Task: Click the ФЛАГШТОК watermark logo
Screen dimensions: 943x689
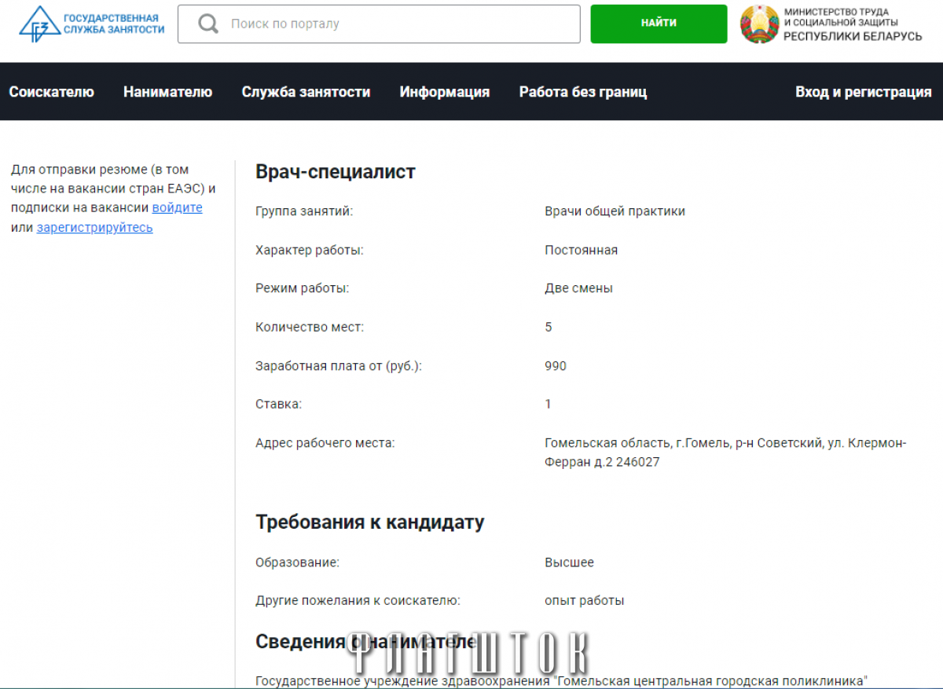Action: 468,651
